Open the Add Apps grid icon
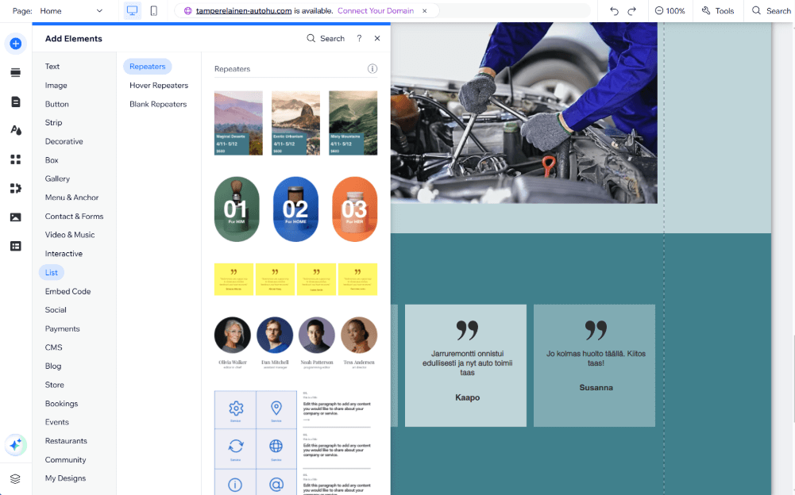 (x=15, y=159)
